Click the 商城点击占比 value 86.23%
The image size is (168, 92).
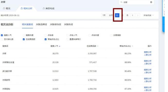pyautogui.click(x=128, y=53)
